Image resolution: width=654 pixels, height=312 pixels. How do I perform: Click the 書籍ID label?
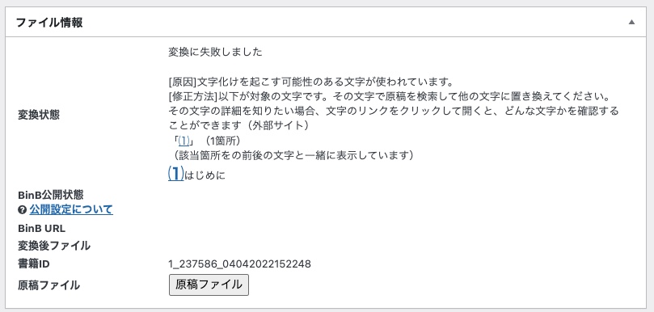[x=34, y=264]
